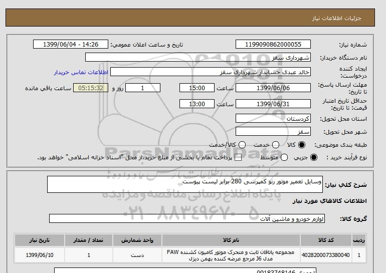Click the unit cell دست
Screen dimensions: 386x273
pyautogui.click(x=137, y=255)
